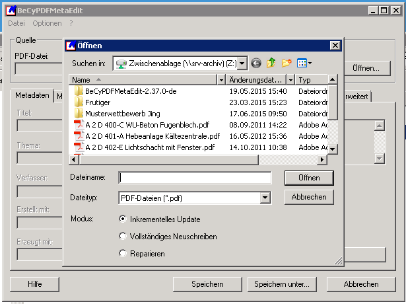Open the Dateiname history dropdown arrow

click(265, 178)
